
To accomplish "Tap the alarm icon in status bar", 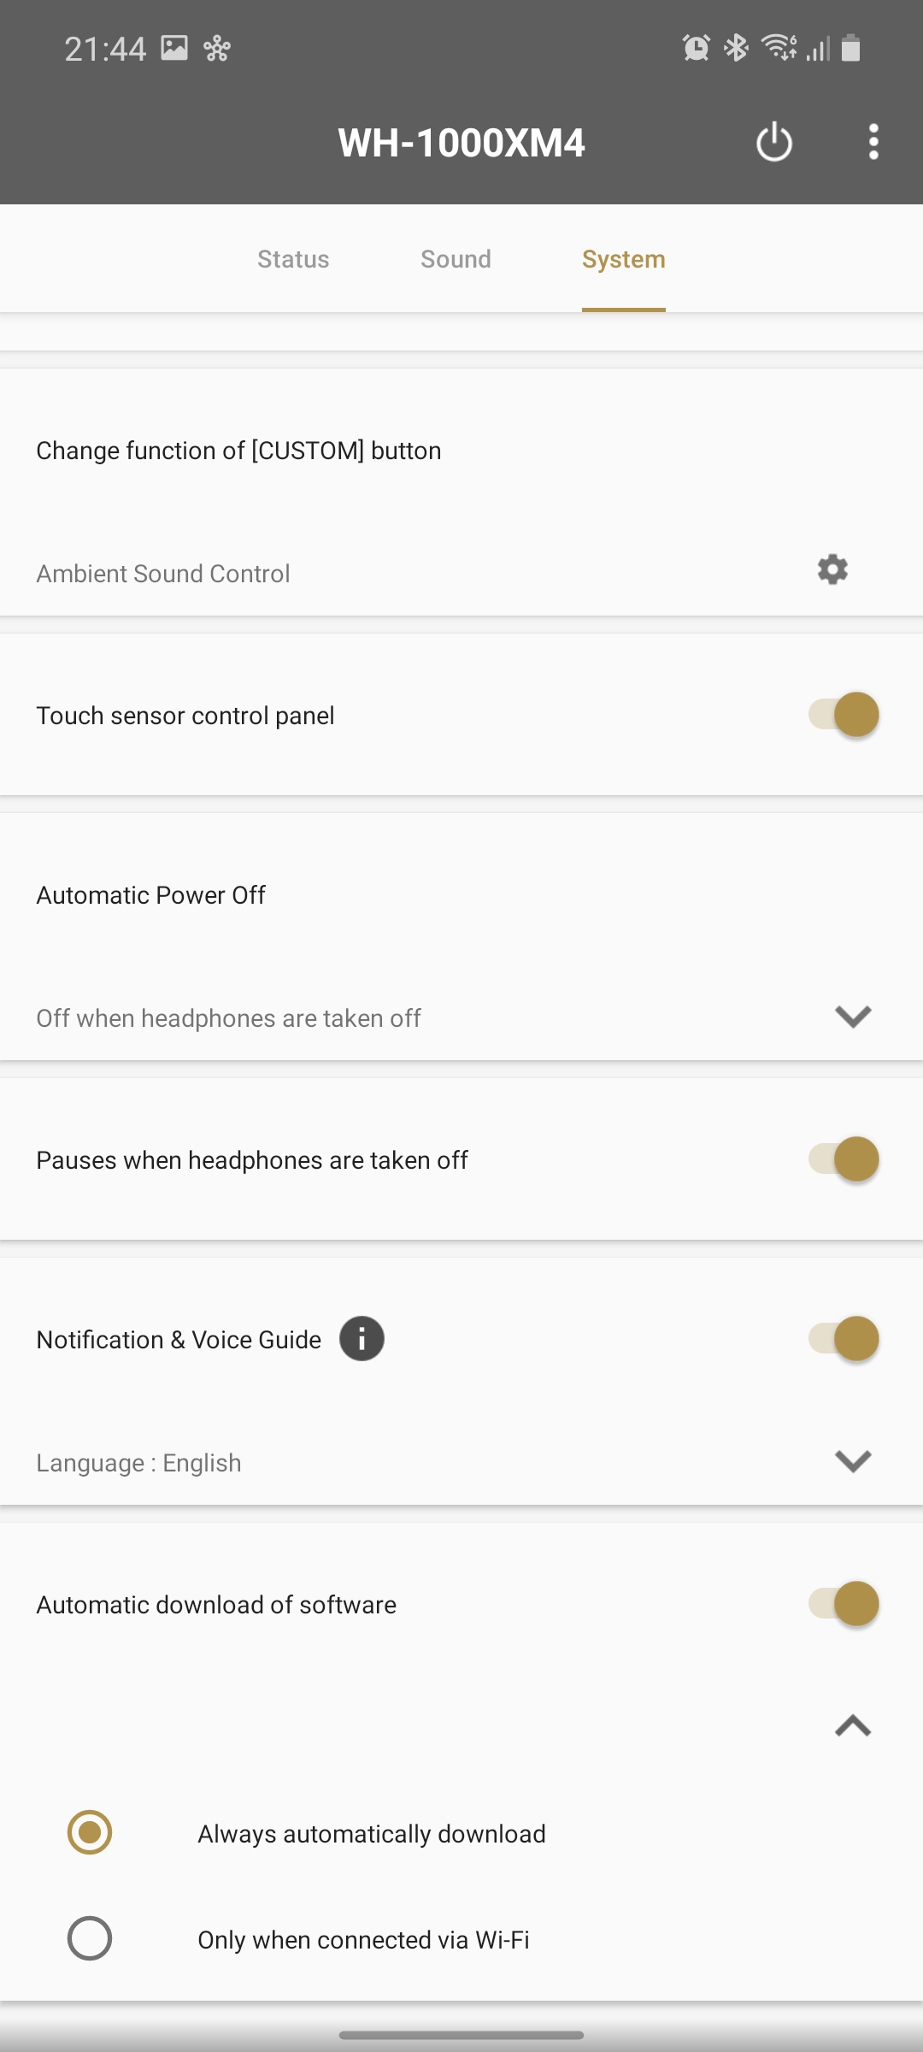I will tap(696, 48).
